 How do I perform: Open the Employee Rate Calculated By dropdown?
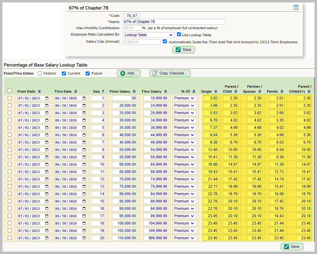149,35
